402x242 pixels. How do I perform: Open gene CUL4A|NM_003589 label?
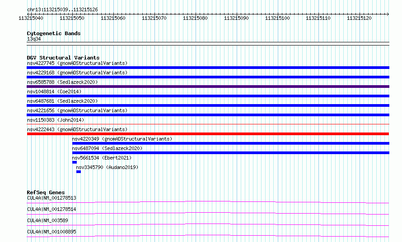pyautogui.click(x=47, y=220)
